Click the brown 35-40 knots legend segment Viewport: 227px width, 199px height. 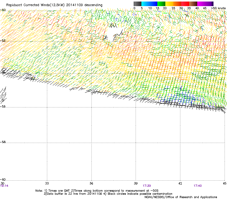[193, 4]
